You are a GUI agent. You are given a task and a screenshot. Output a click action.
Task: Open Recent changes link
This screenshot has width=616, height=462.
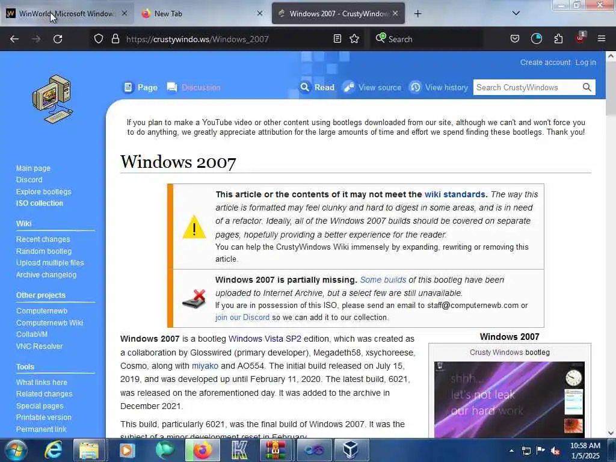pyautogui.click(x=43, y=239)
